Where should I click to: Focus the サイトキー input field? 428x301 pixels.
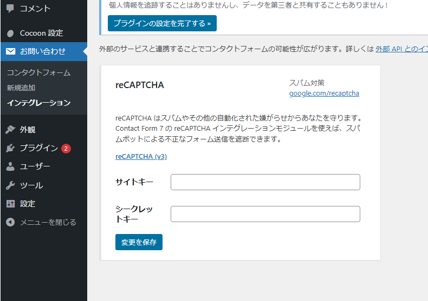click(265, 182)
